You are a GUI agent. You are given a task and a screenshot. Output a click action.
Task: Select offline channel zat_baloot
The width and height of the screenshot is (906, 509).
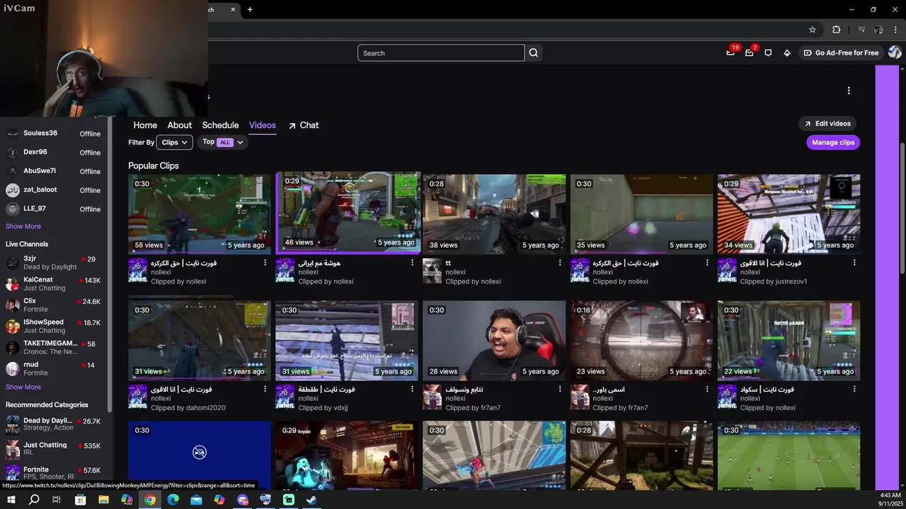pyautogui.click(x=54, y=190)
